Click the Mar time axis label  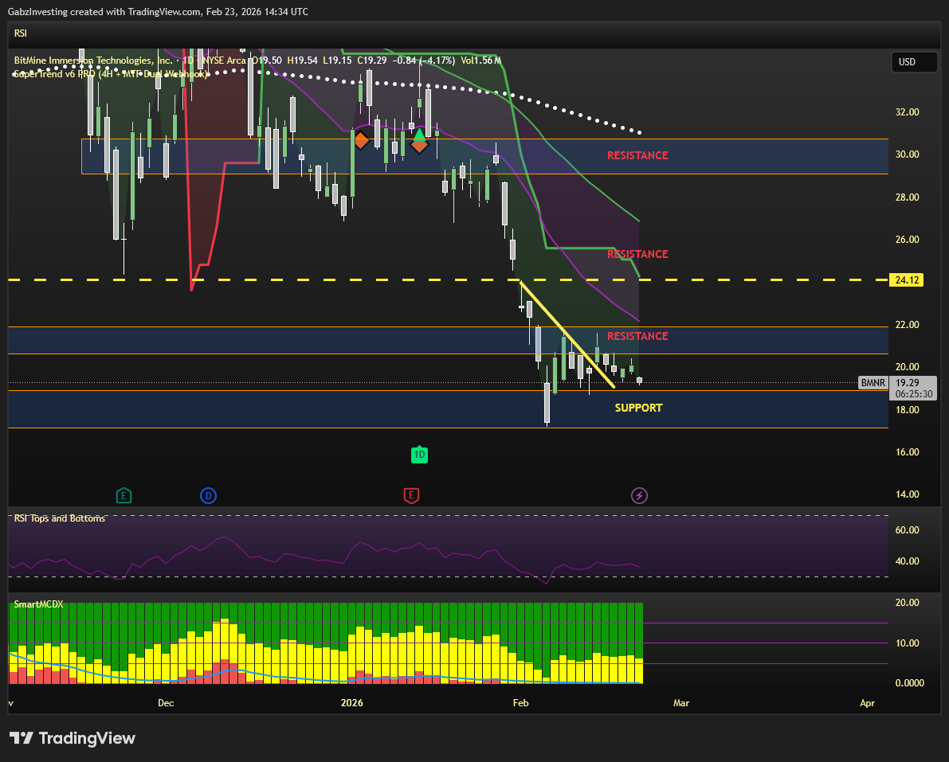click(x=681, y=703)
